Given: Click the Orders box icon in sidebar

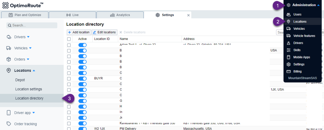Looking at the screenshot, I should pos(9,59).
